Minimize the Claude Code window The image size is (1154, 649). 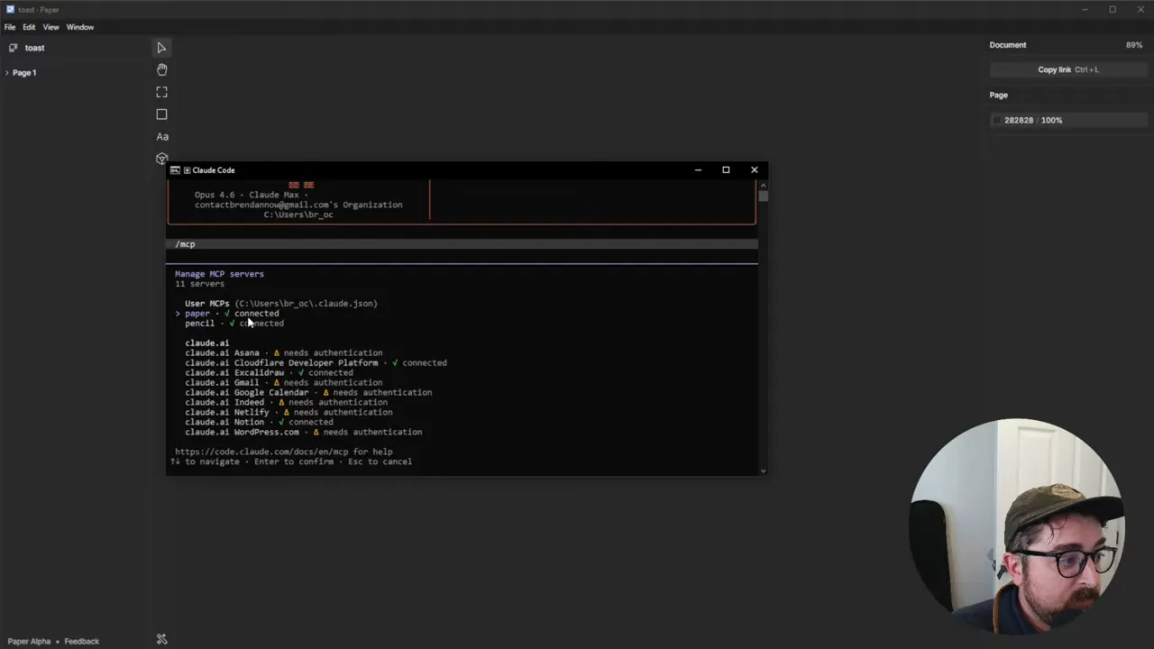[x=698, y=169]
